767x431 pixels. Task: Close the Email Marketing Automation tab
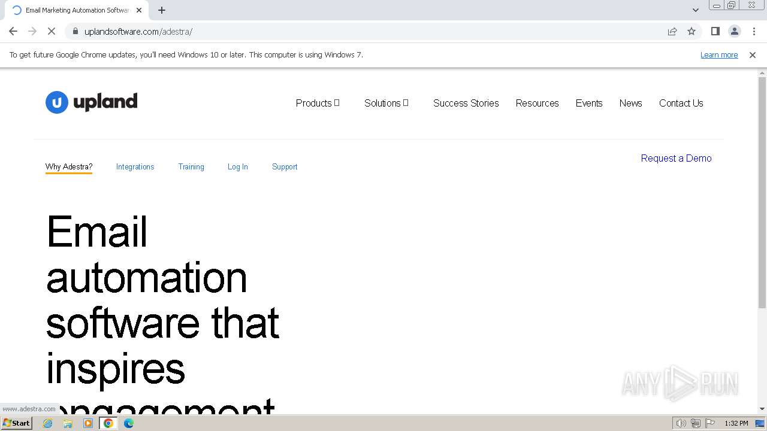(x=139, y=10)
